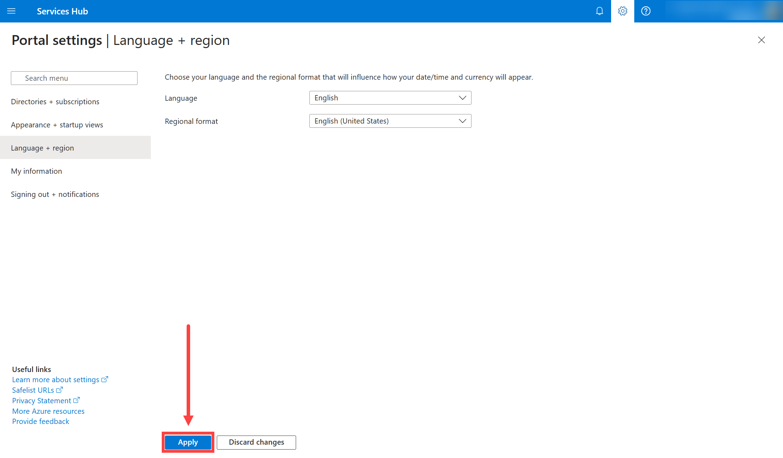
Task: Expand the Regional format dropdown
Action: 390,121
